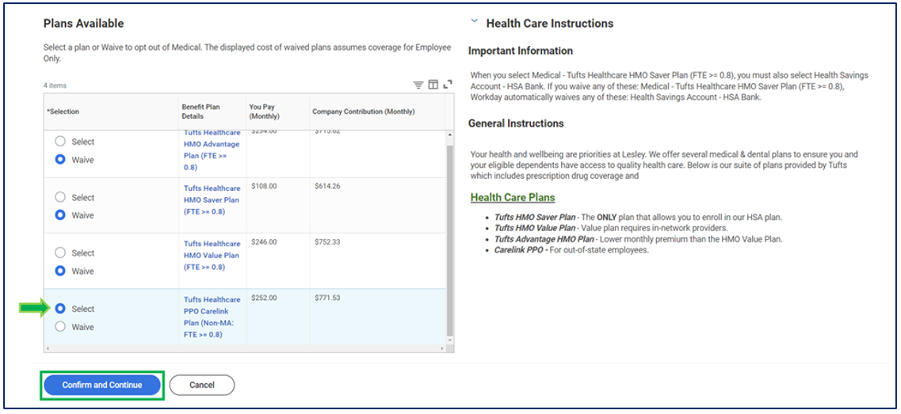901x414 pixels.
Task: Open Tufts Healthcare HMO Saver Plan link
Action: point(212,199)
